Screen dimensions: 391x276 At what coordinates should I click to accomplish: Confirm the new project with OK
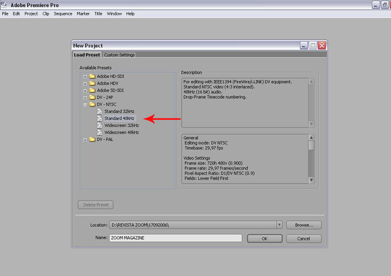pyautogui.click(x=264, y=239)
